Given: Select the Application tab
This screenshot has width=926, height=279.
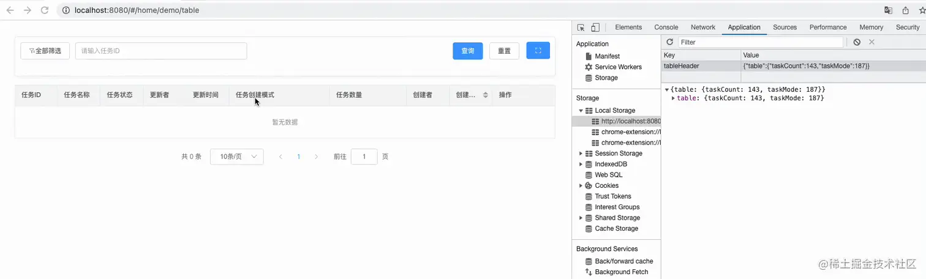Looking at the screenshot, I should 744,28.
